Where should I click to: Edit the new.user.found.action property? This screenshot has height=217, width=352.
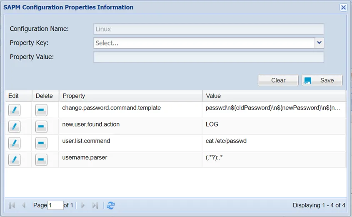(x=14, y=127)
